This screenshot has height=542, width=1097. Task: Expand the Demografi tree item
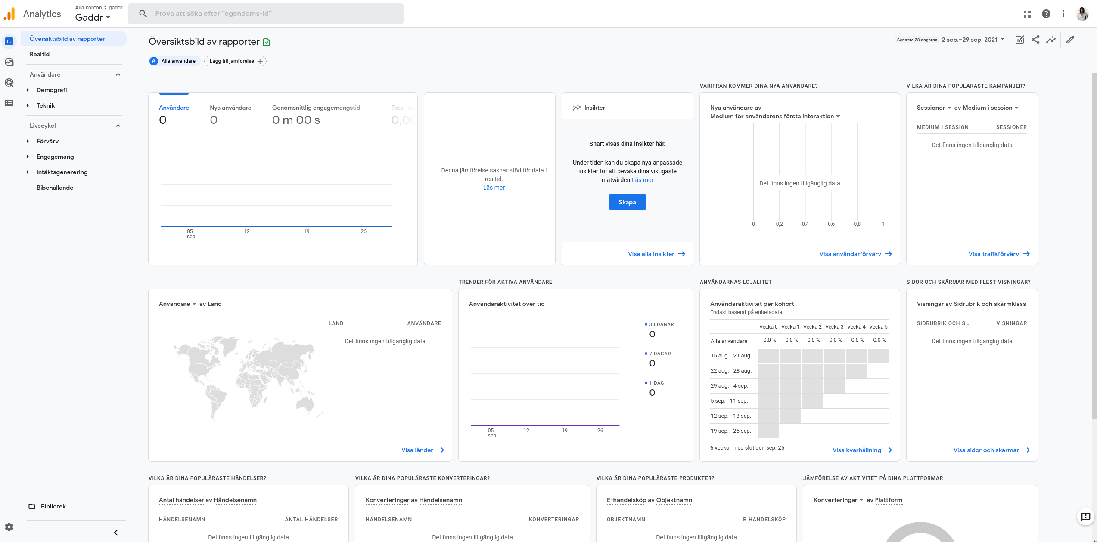(28, 90)
